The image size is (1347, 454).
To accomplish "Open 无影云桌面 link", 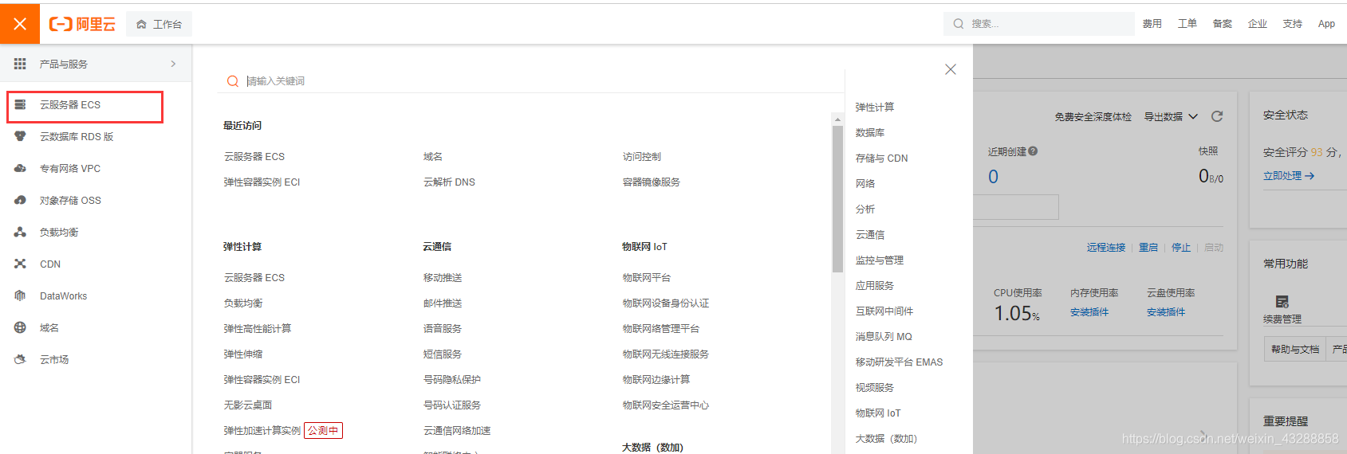I will (248, 405).
